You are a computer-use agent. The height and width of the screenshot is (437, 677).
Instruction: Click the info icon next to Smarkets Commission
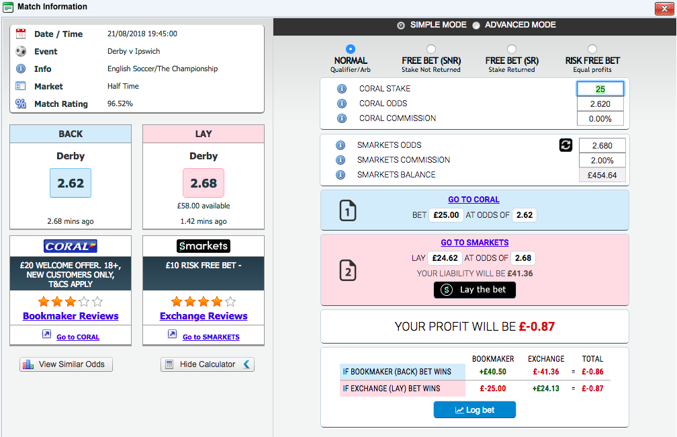coord(341,160)
